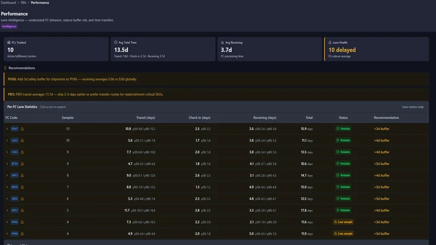Click the alert icon on Lane Health card
Screen dimensions: 436x245
(x=330, y=42)
